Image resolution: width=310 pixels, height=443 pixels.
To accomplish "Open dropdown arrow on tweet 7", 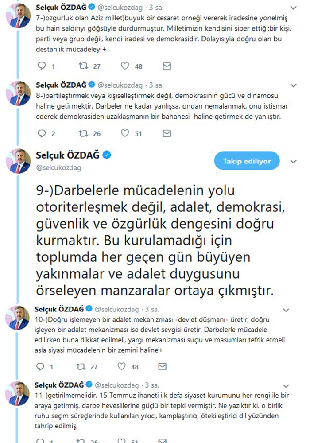I will point(294,8).
